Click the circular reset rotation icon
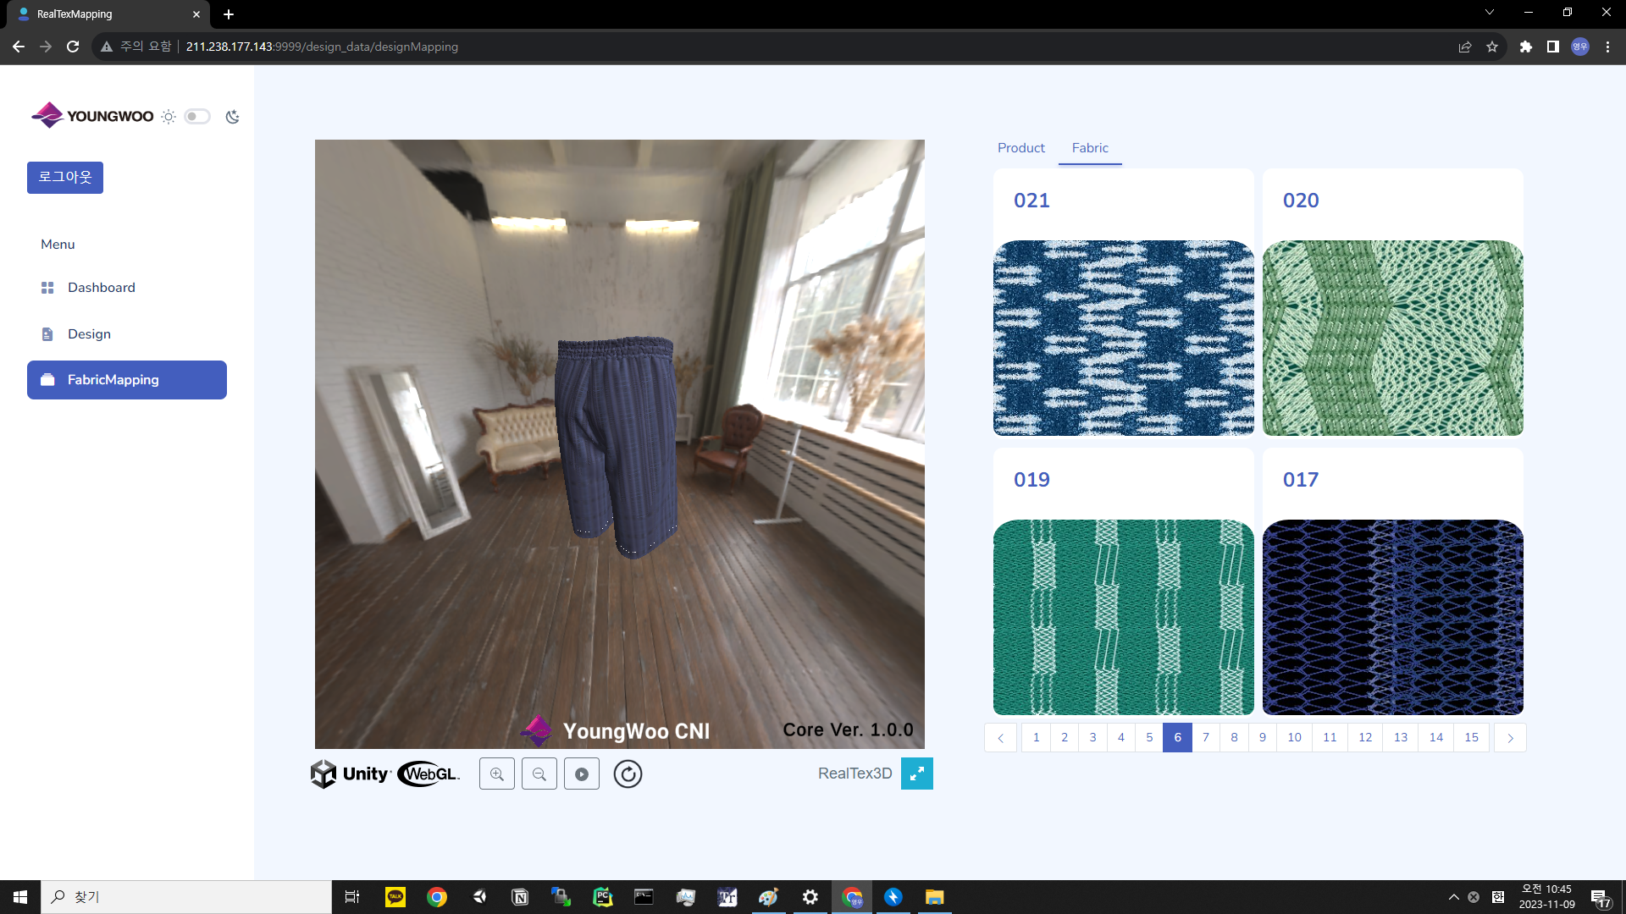 tap(628, 774)
